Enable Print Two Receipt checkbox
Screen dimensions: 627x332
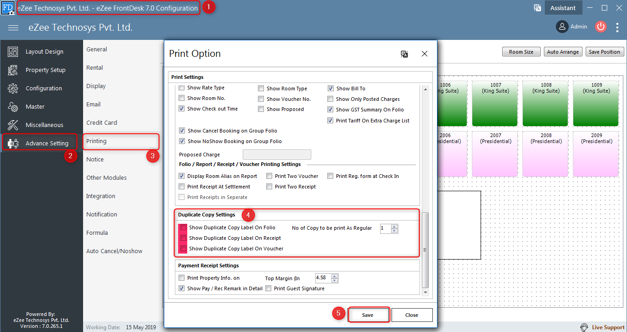(269, 187)
